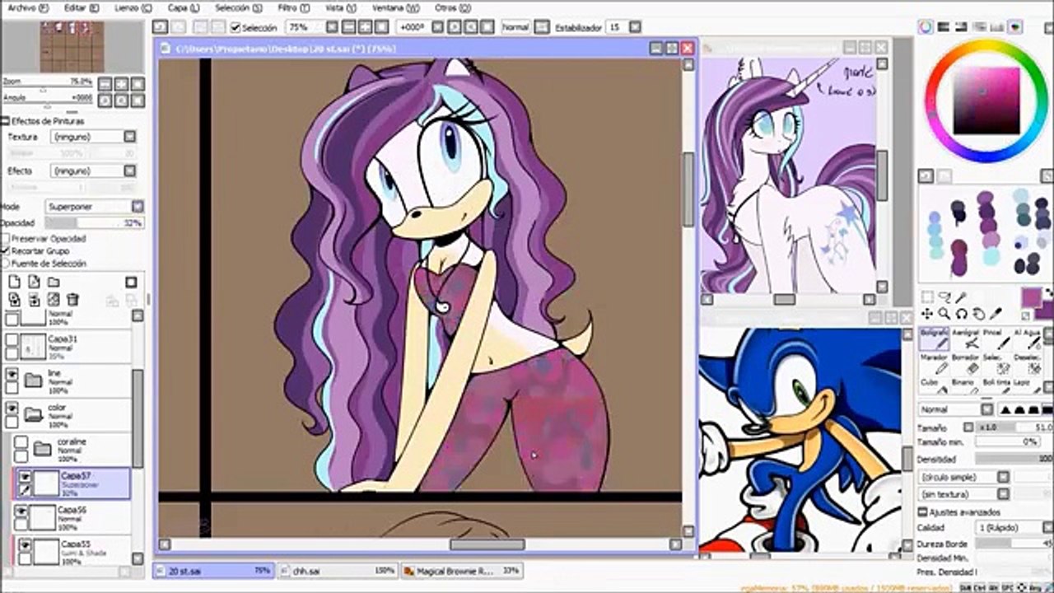Viewport: 1054px width, 593px height.
Task: Click the main canvas horizontal scrollbar
Action: pos(487,544)
